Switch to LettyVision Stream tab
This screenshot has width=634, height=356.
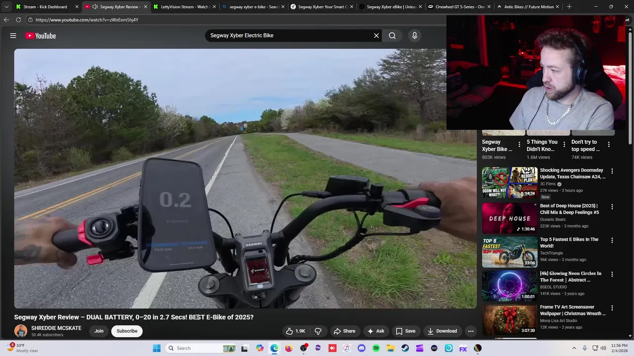click(184, 7)
